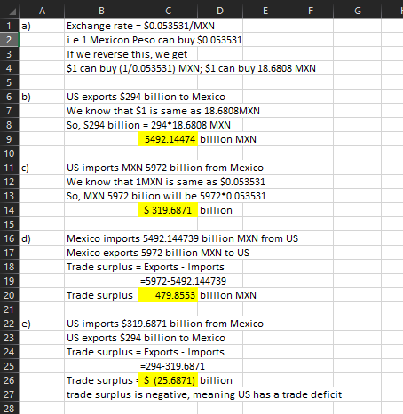403x414 pixels.
Task: Click 'billion' next to $ 319.6871
Action: click(x=216, y=210)
